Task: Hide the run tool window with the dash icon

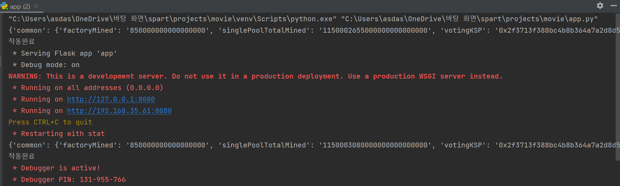Action: (x=614, y=6)
